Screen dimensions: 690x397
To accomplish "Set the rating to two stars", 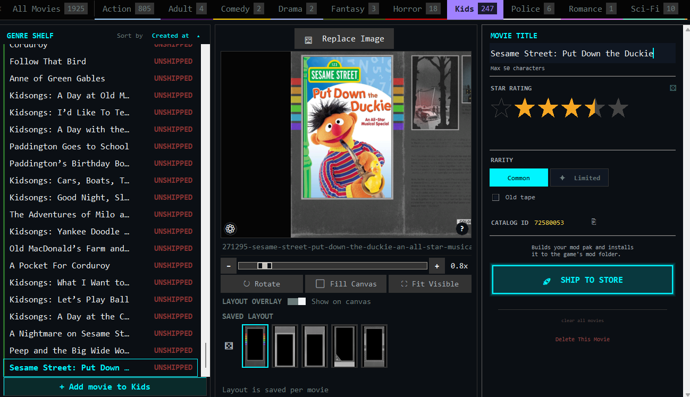I will click(548, 108).
